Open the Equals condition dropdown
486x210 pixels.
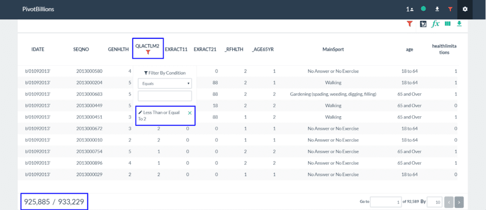click(165, 83)
